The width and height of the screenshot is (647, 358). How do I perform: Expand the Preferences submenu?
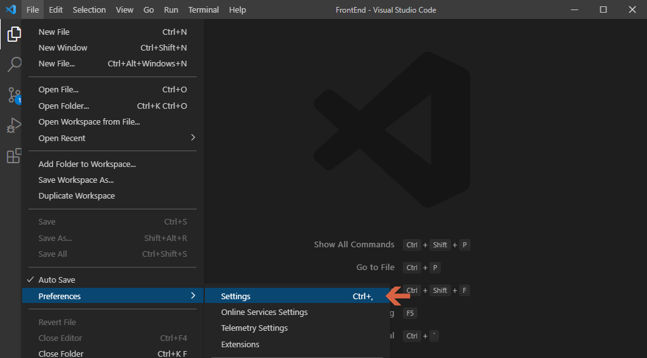click(113, 296)
